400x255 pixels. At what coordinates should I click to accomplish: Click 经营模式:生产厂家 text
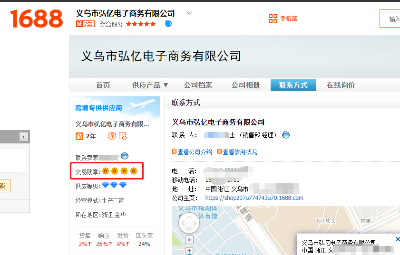point(100,200)
